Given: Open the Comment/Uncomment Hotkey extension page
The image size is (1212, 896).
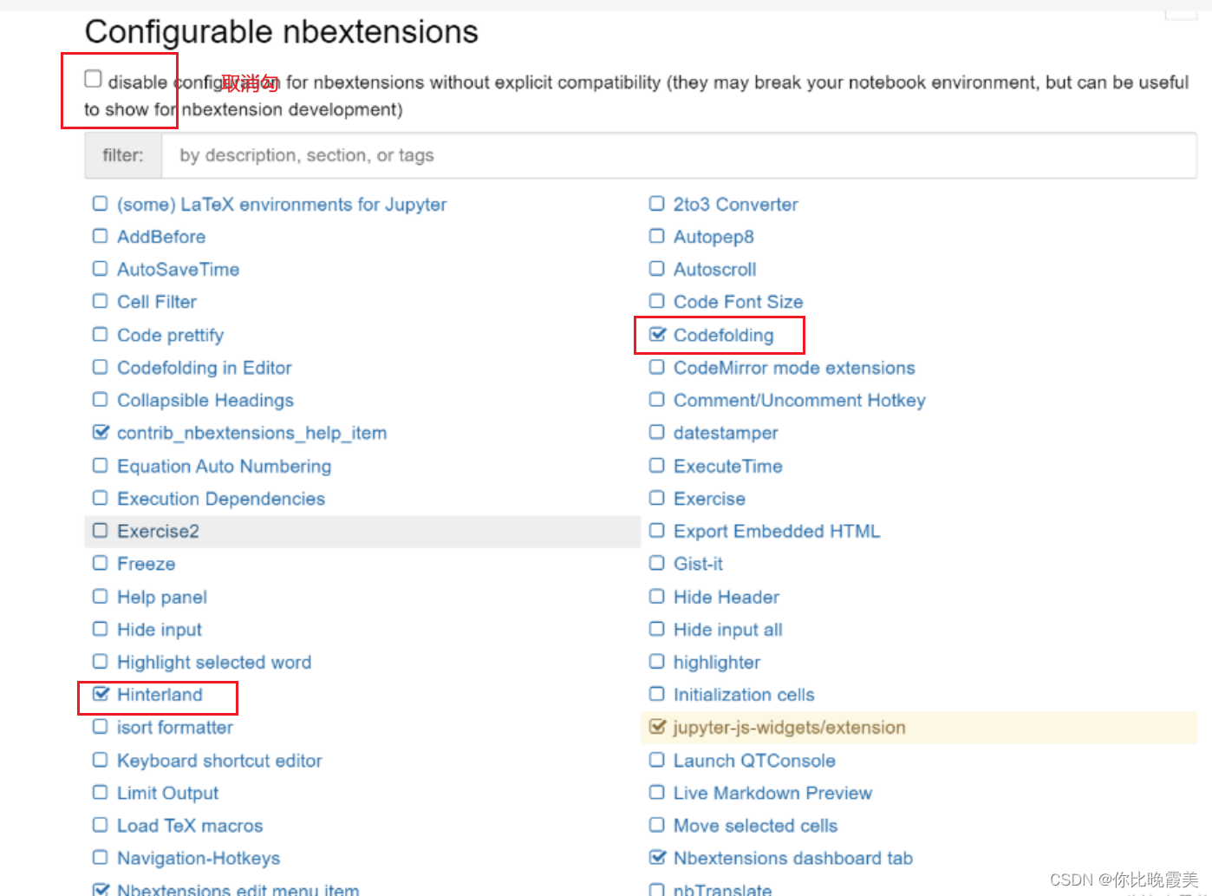Looking at the screenshot, I should pos(798,400).
